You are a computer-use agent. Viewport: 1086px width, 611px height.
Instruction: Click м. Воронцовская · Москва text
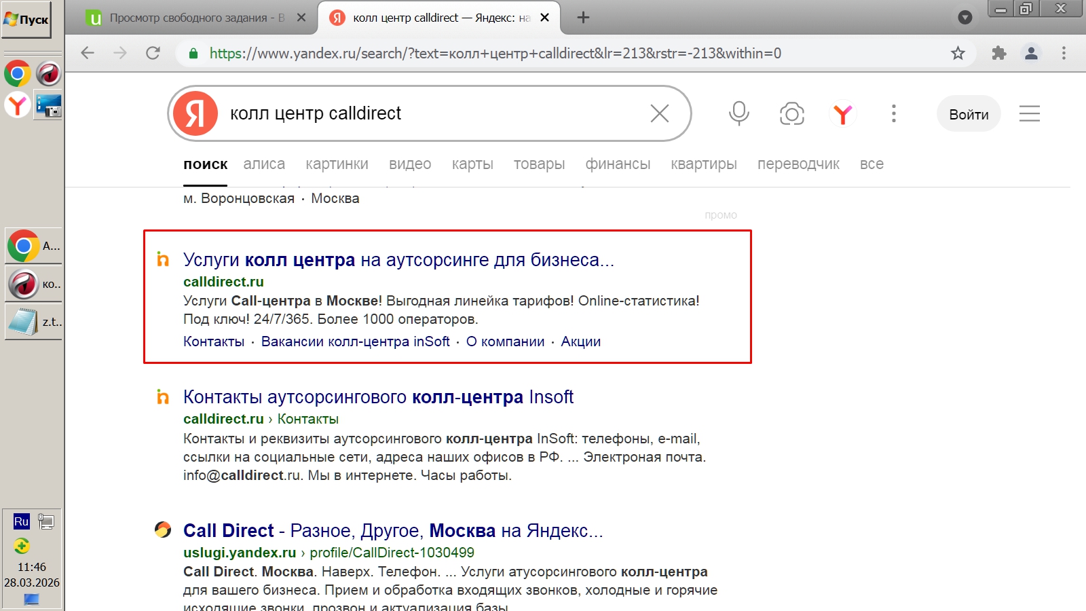coord(271,198)
